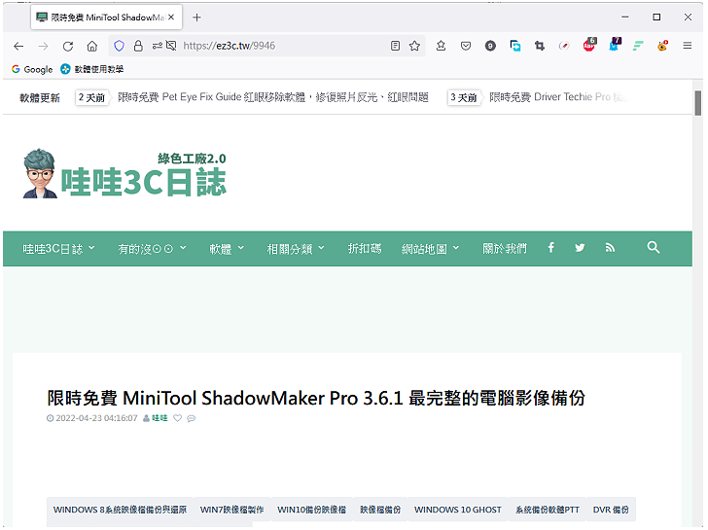The width and height of the screenshot is (708, 530).
Task: Open the Pet Eye Fix Guide news link
Action: [272, 97]
